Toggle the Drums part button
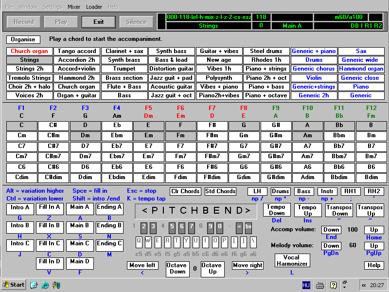Screen dimensions: 389x292 click(x=280, y=191)
